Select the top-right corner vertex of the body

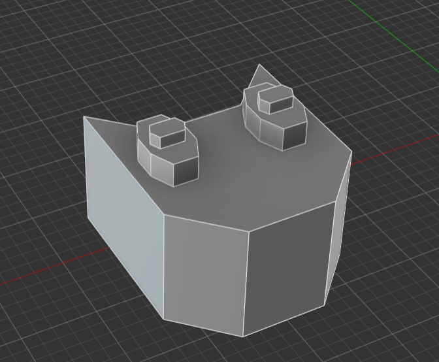pos(351,152)
